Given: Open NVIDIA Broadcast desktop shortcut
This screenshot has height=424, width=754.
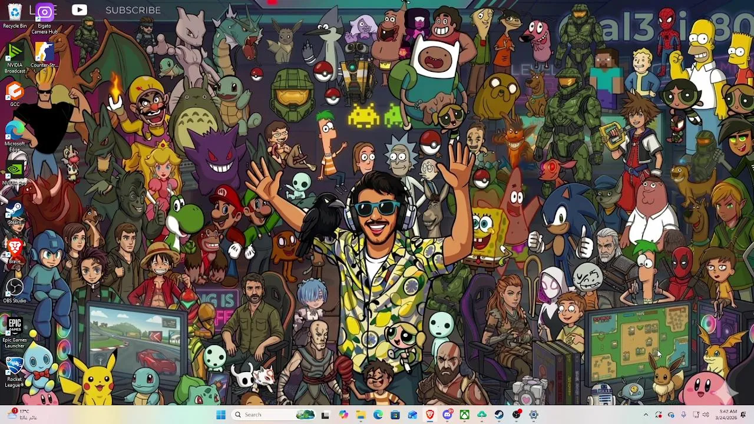Looking at the screenshot, I should pos(15,58).
